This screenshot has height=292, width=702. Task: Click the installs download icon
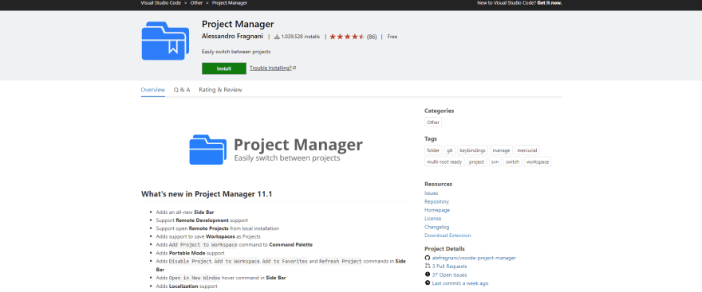click(277, 37)
